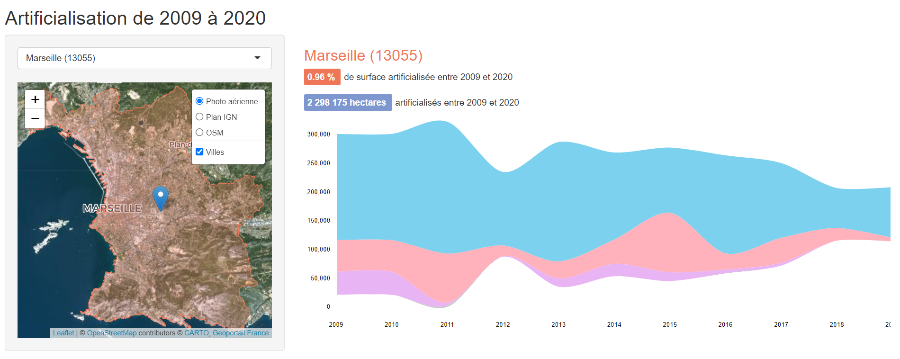
Task: Select the Photo aérienne radio option
Action: [199, 101]
